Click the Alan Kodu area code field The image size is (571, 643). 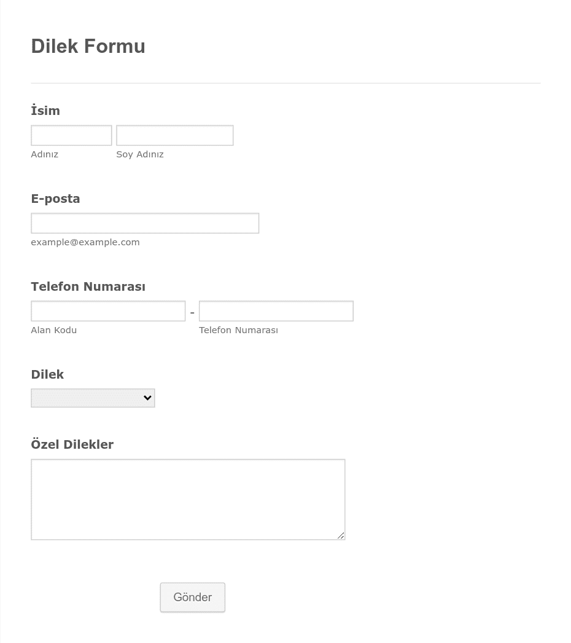tap(108, 311)
